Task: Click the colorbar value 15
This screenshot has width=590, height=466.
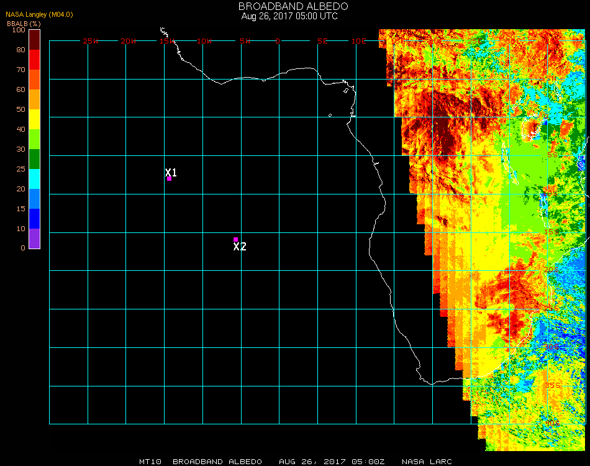Action: pos(20,209)
